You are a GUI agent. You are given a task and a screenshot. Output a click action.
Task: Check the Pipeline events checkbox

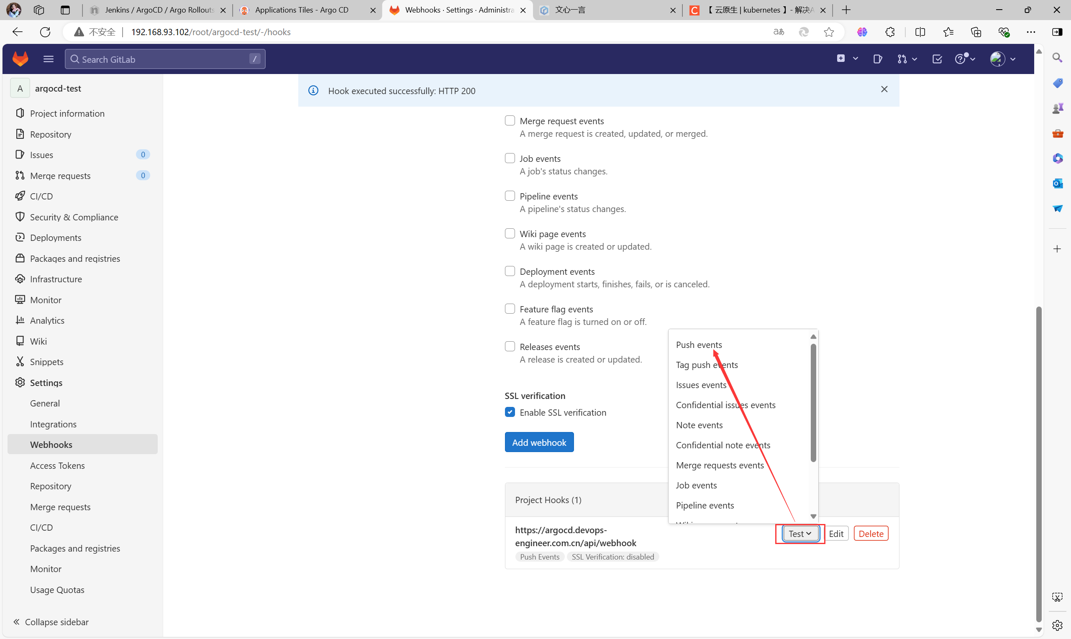click(510, 196)
